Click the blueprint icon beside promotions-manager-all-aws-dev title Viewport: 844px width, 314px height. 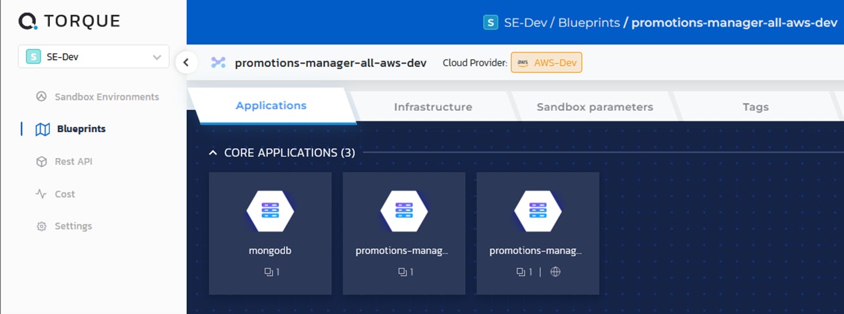pos(218,63)
